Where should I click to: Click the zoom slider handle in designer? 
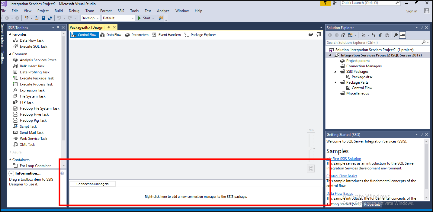310,149
